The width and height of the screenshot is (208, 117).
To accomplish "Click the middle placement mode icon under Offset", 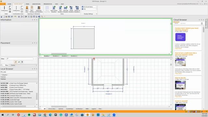I will (x=19, y=62).
